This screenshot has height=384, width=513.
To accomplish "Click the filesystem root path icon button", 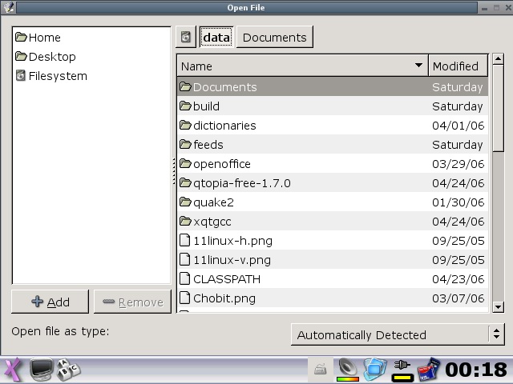I will click(186, 37).
